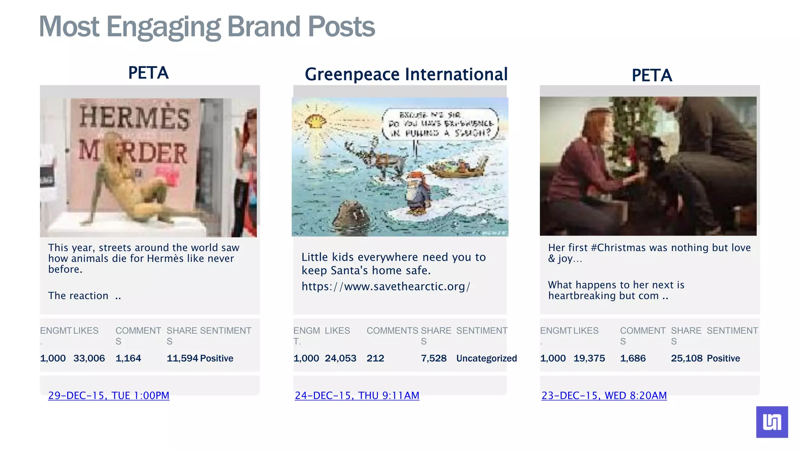Open the Christmas dog photo thumbnail
The width and height of the screenshot is (800, 450).
pyautogui.click(x=648, y=166)
